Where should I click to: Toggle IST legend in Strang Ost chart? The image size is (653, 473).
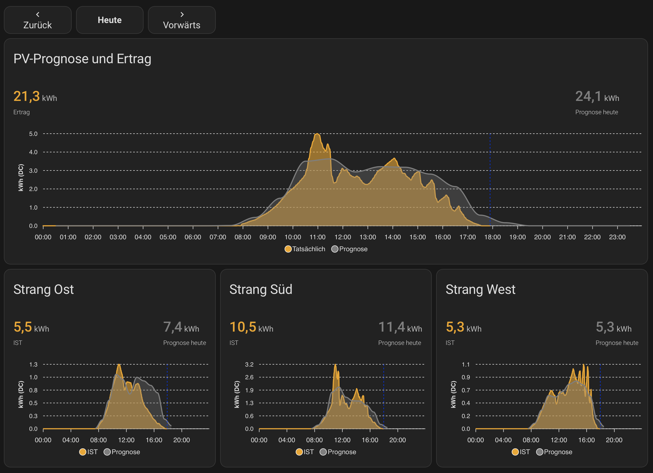point(92,452)
